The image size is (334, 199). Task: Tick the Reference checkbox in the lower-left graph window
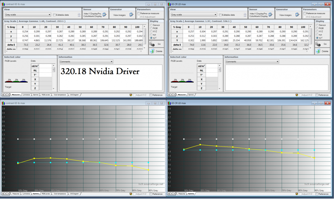coord(151,194)
